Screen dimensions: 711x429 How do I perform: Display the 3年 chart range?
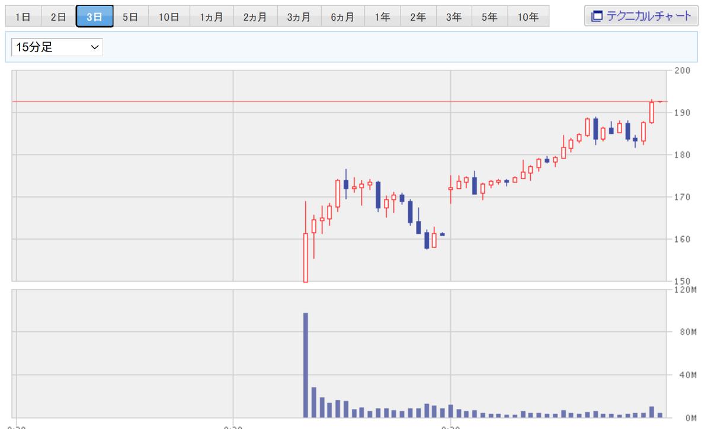454,17
